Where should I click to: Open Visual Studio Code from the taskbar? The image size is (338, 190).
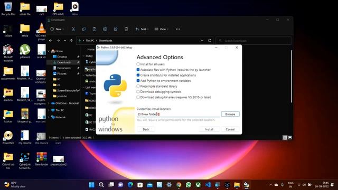point(208,185)
